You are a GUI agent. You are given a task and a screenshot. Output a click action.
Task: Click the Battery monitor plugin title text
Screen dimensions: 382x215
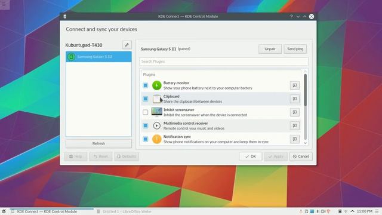[176, 83]
